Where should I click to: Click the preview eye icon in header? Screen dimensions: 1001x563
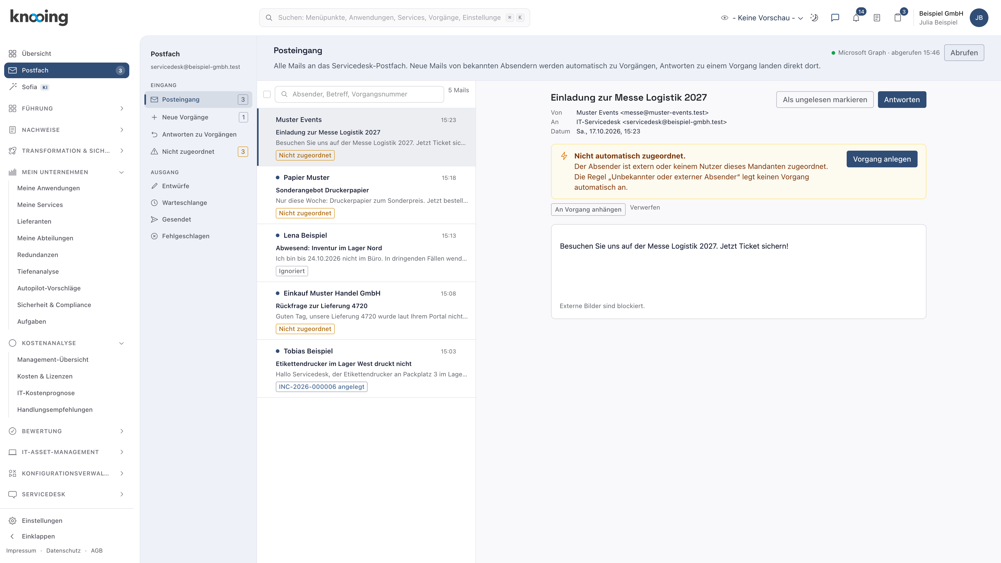click(724, 18)
